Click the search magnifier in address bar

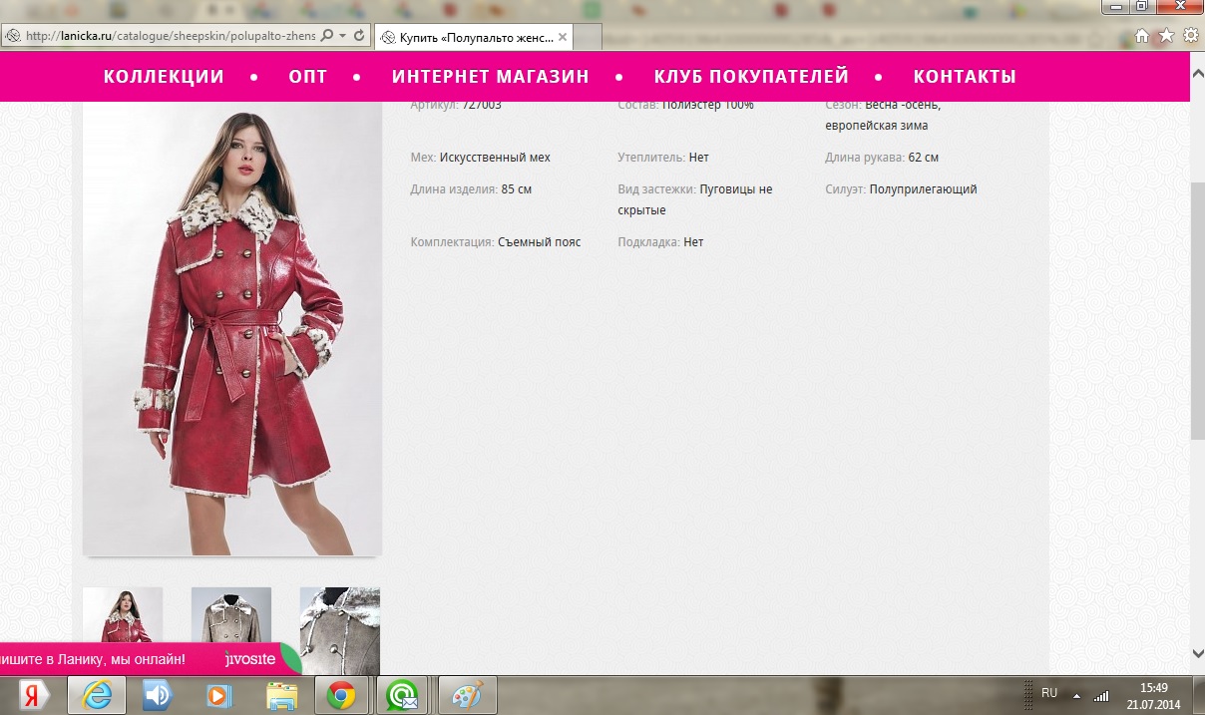click(326, 36)
